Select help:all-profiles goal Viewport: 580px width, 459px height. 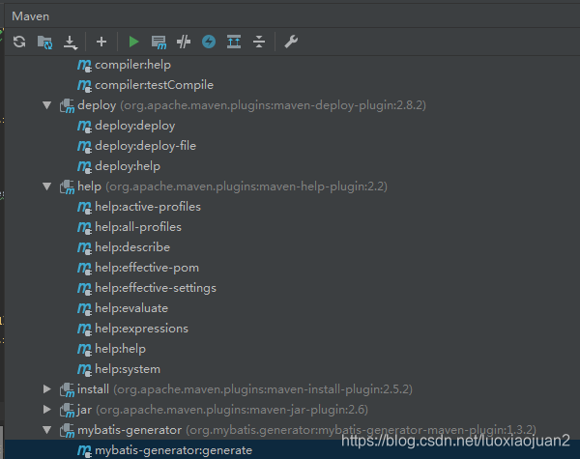tap(138, 227)
